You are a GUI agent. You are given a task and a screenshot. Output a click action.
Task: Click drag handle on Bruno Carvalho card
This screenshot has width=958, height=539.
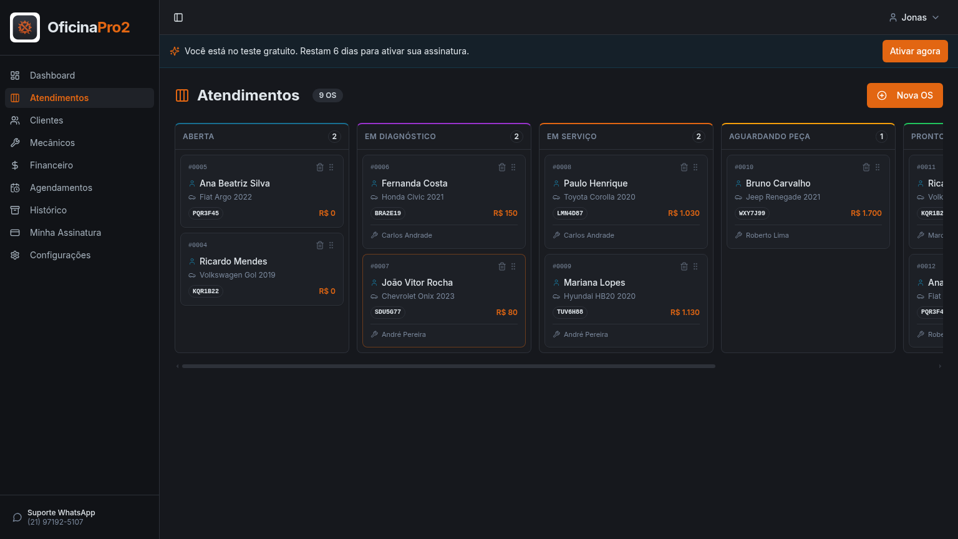coord(878,167)
